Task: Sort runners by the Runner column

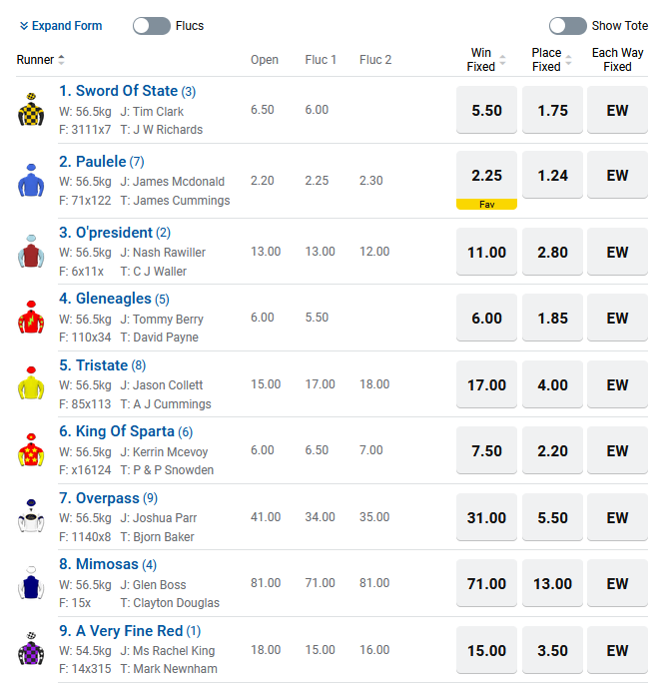Action: [41, 60]
